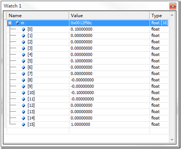
Task: Click the value 0.10000000 of element [0]
Action: pyautogui.click(x=81, y=29)
